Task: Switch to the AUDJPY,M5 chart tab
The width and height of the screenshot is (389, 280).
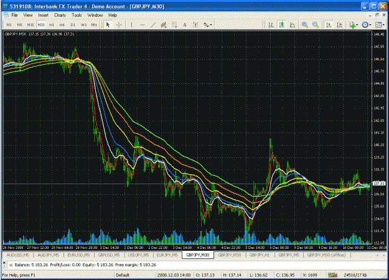Action: coord(49,255)
